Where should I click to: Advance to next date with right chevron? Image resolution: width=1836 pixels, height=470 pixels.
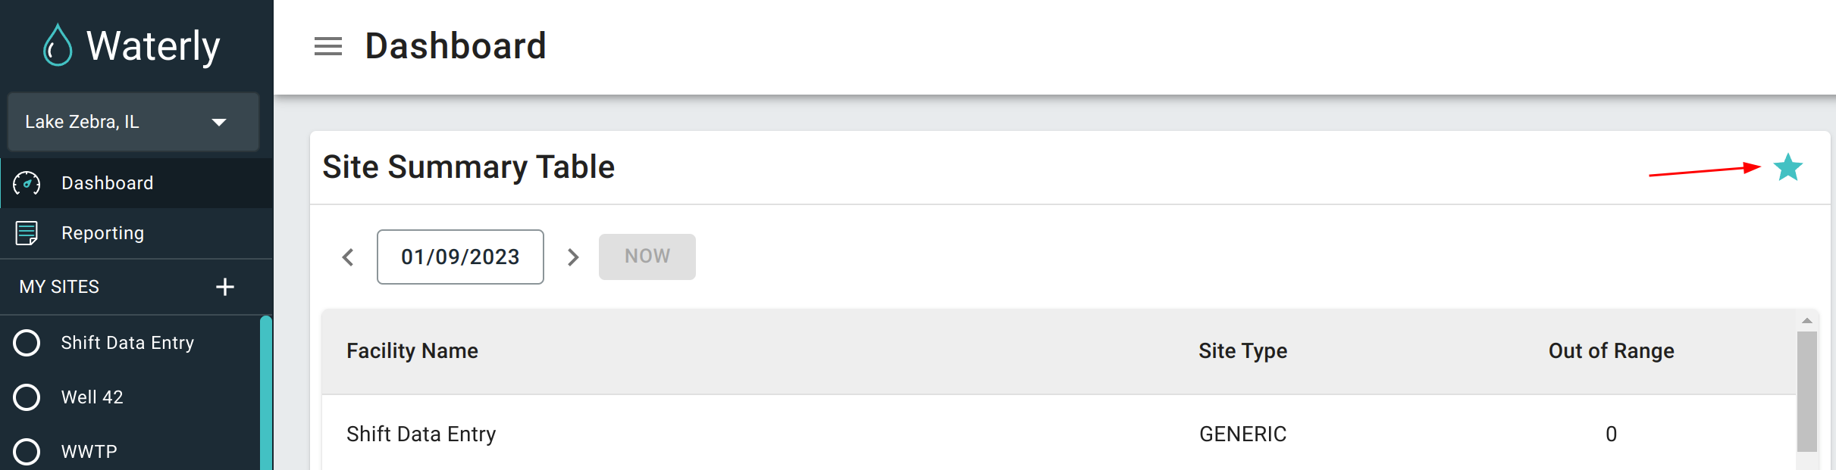[573, 257]
